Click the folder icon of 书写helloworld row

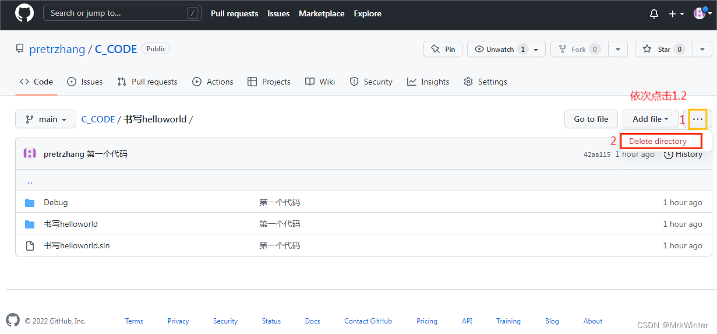click(30, 224)
